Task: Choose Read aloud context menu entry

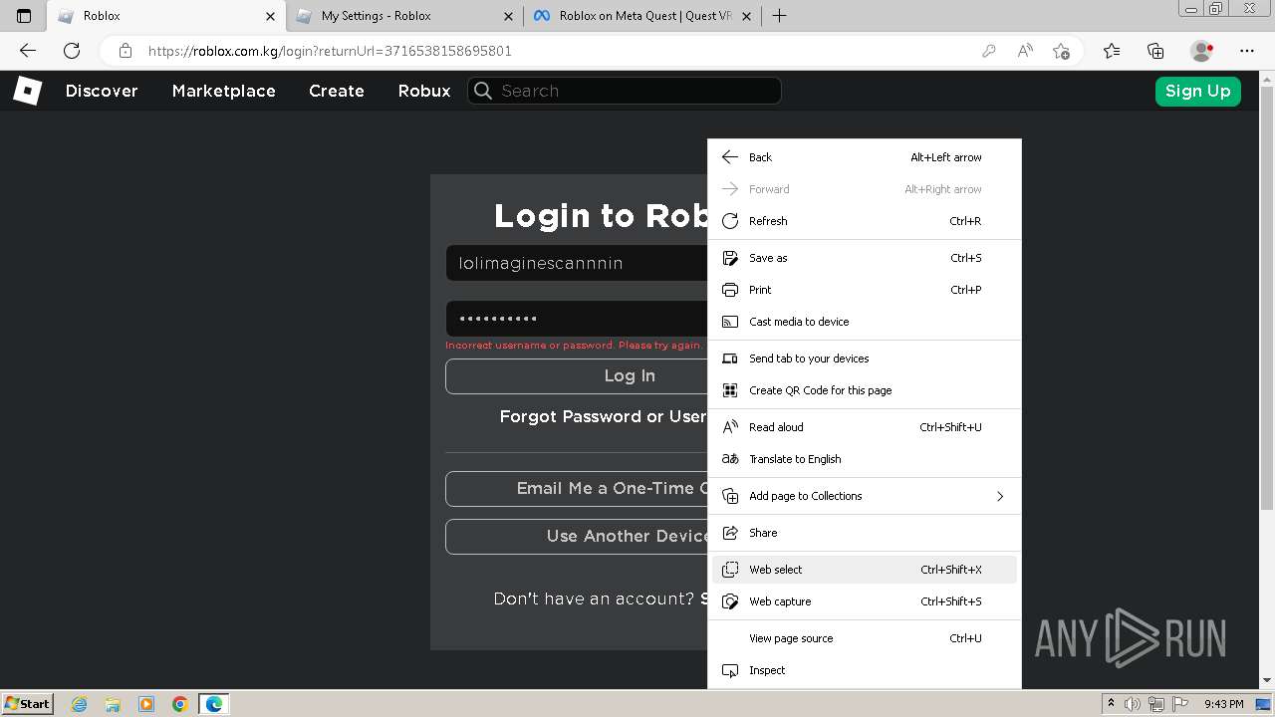Action: pyautogui.click(x=865, y=427)
